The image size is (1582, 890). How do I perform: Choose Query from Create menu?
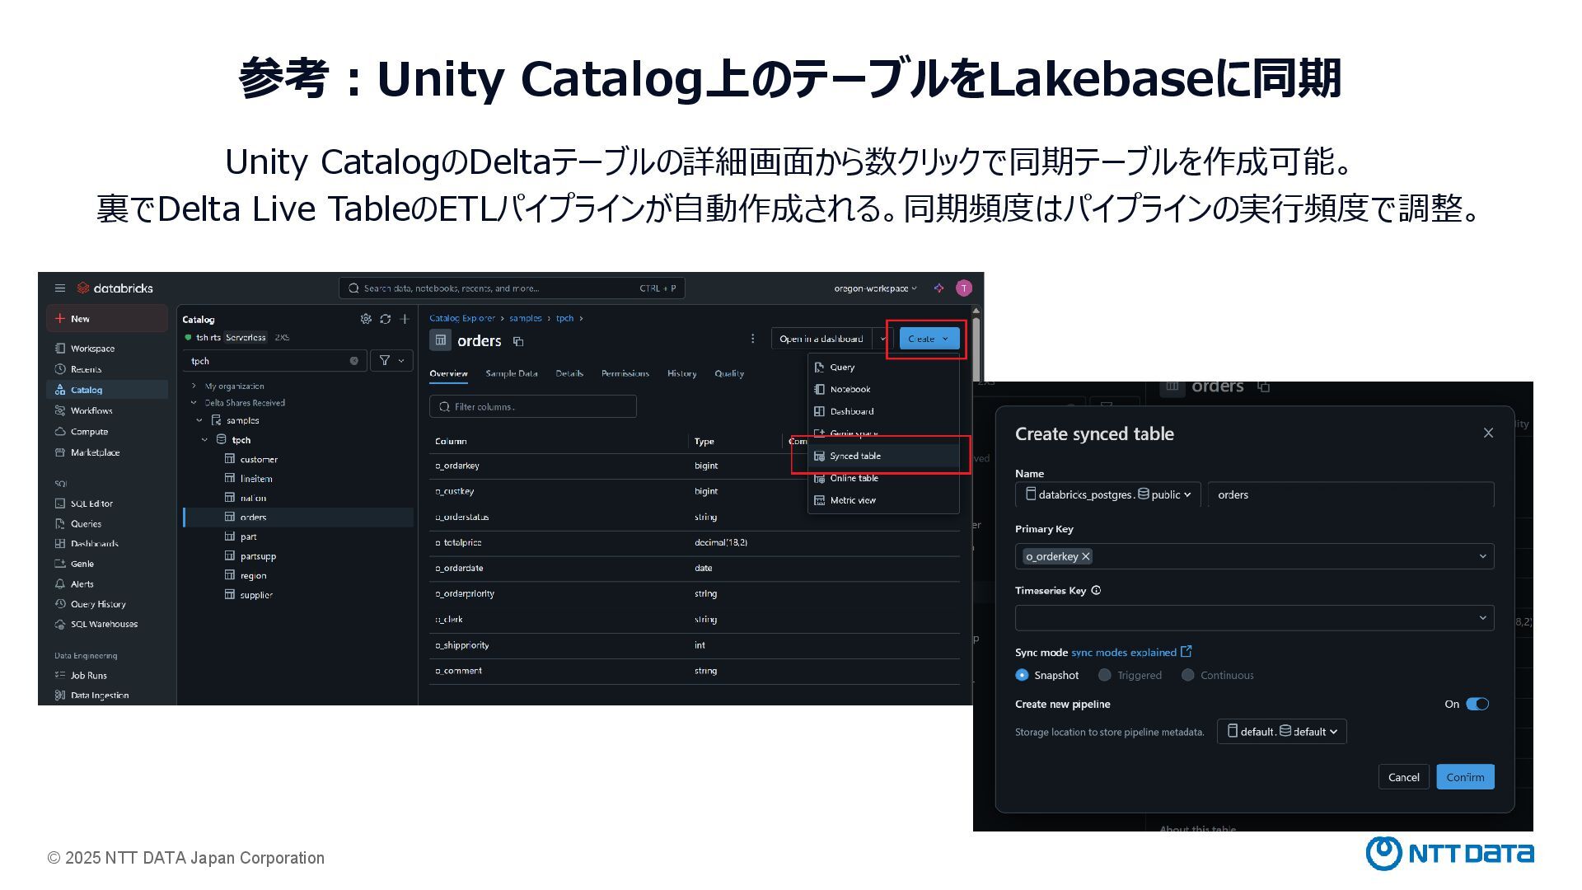point(883,368)
